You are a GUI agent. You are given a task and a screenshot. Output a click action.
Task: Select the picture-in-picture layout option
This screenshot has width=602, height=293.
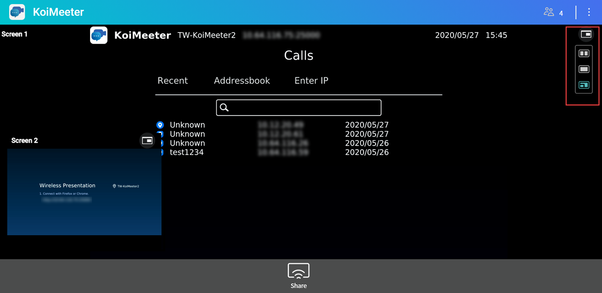point(584,85)
